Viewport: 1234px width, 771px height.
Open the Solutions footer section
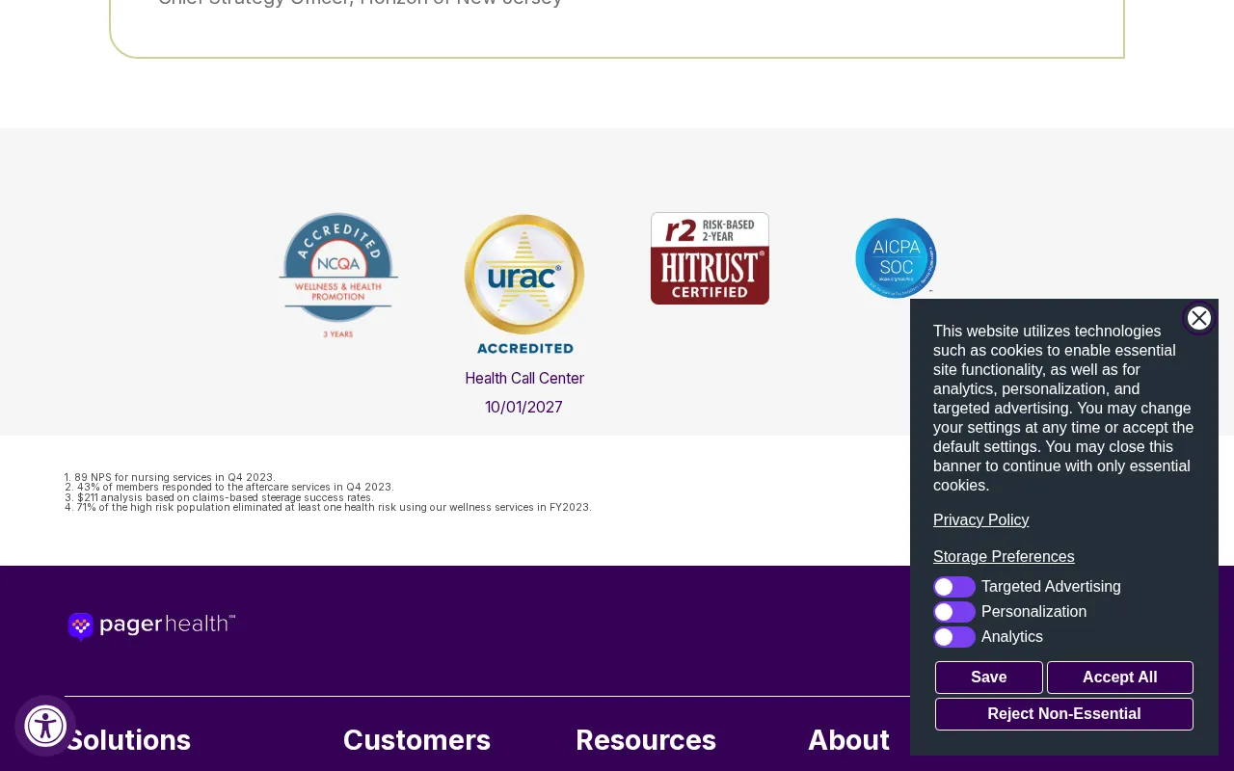128,740
